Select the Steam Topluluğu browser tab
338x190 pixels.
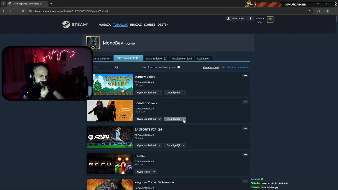click(x=27, y=4)
